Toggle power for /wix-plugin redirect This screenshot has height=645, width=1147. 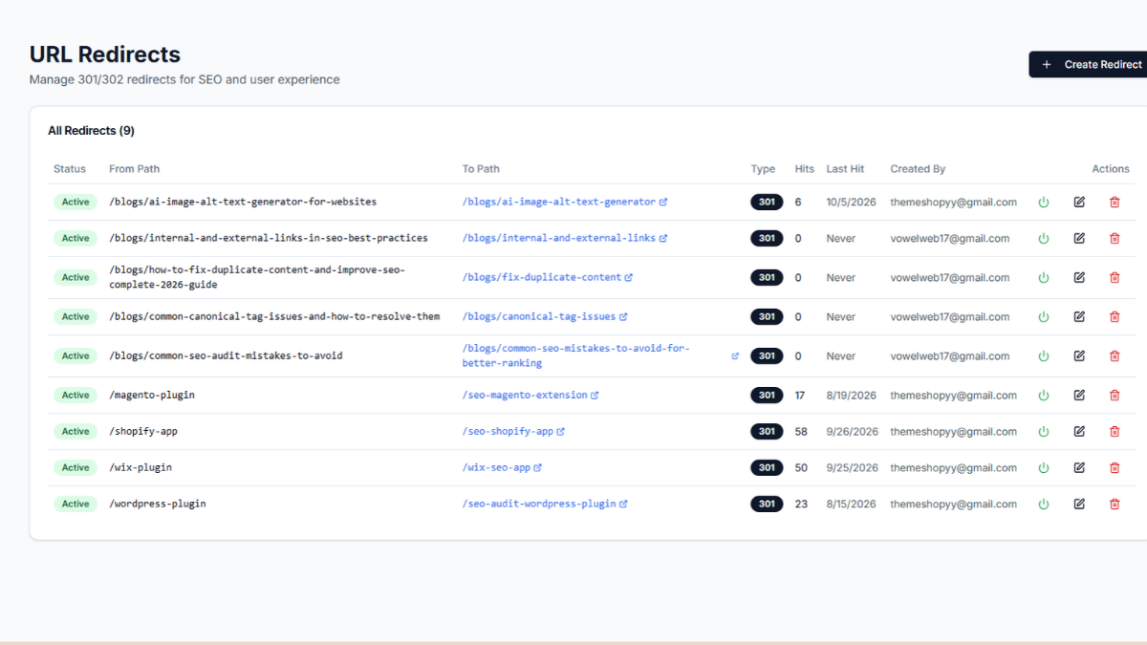[1044, 467]
